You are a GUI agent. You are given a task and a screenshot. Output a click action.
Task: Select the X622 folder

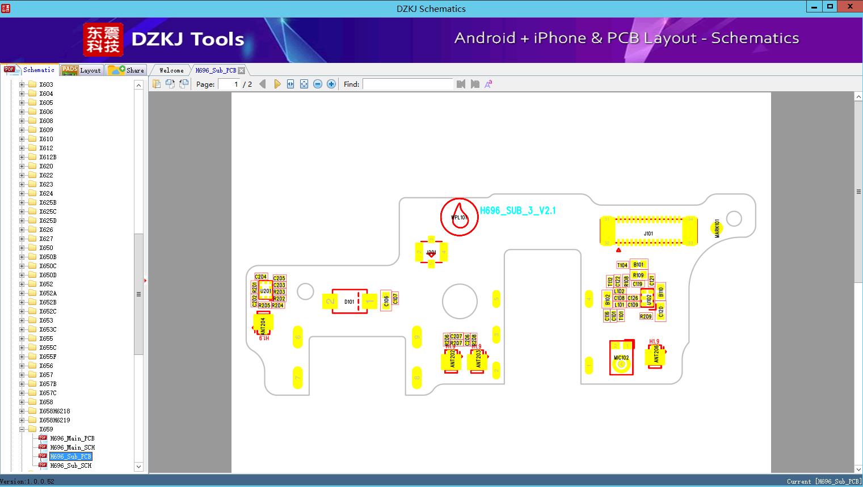pyautogui.click(x=46, y=175)
